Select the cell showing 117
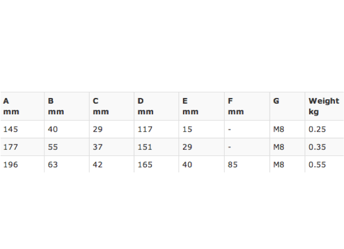The image size is (344, 249). tap(157, 130)
